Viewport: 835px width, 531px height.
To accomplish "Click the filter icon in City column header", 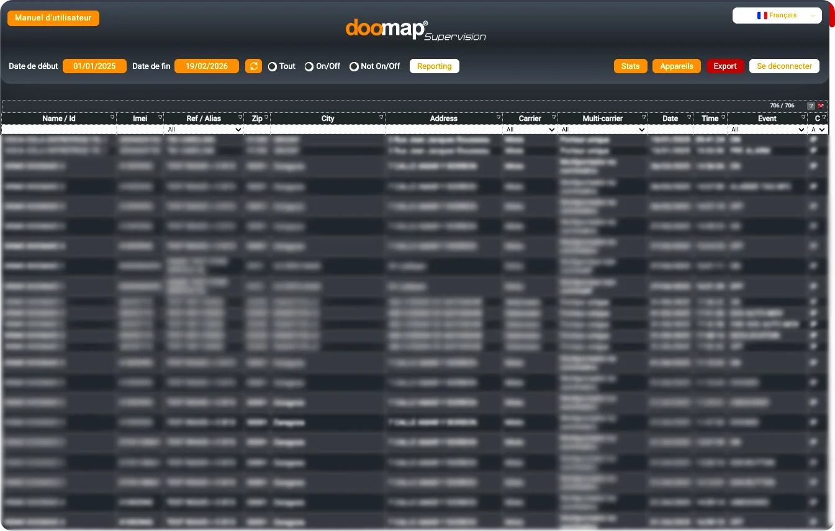I will point(381,117).
